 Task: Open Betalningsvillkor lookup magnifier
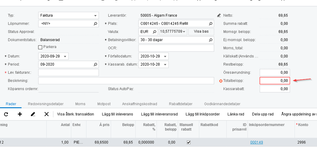(x=210, y=40)
